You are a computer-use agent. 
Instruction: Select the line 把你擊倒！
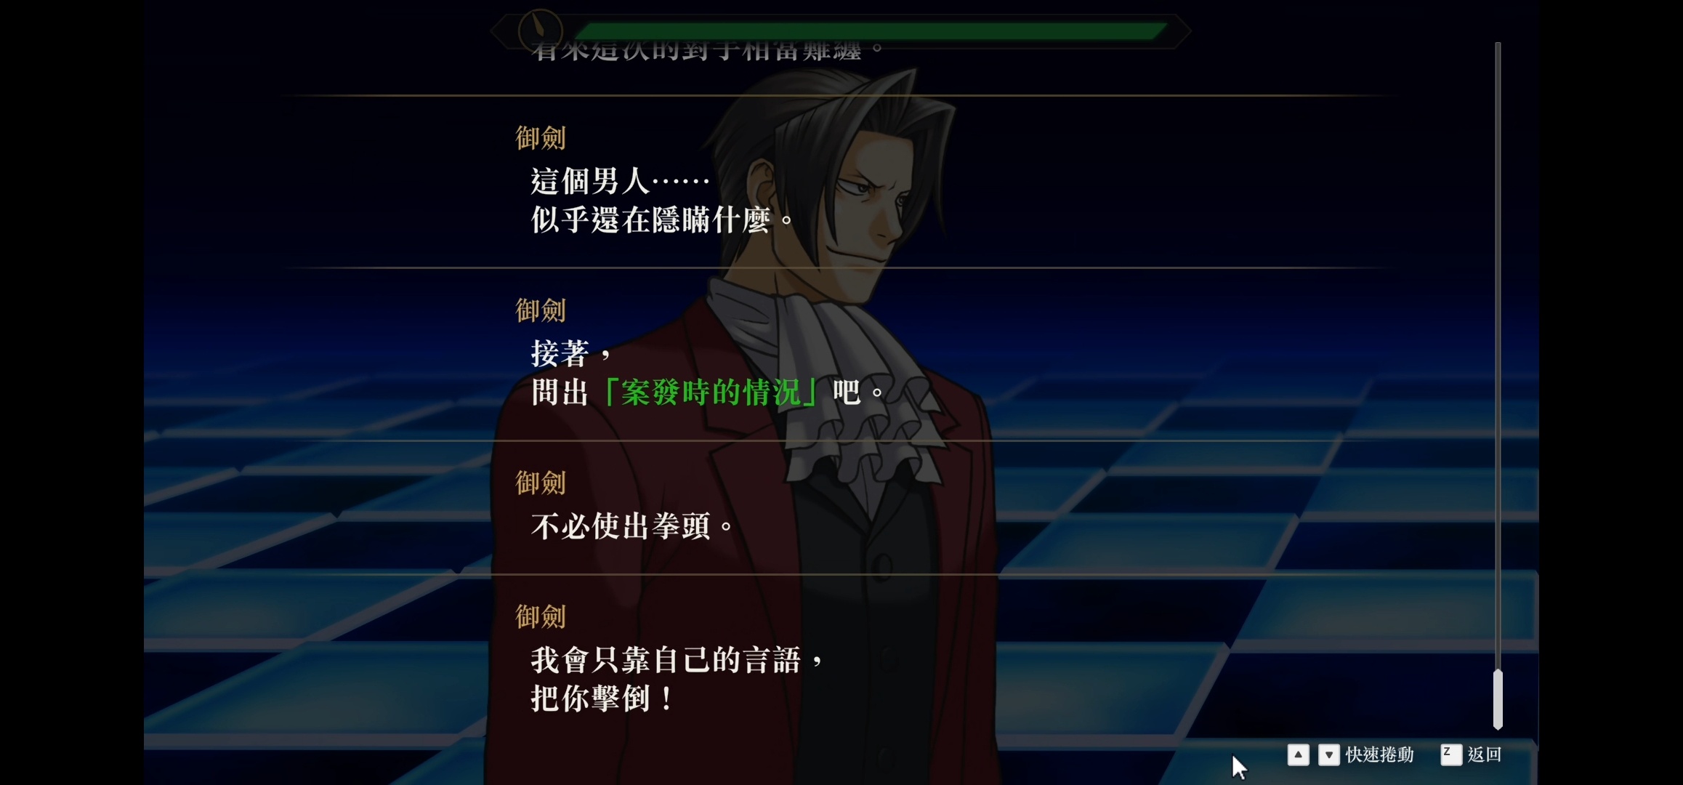click(602, 699)
